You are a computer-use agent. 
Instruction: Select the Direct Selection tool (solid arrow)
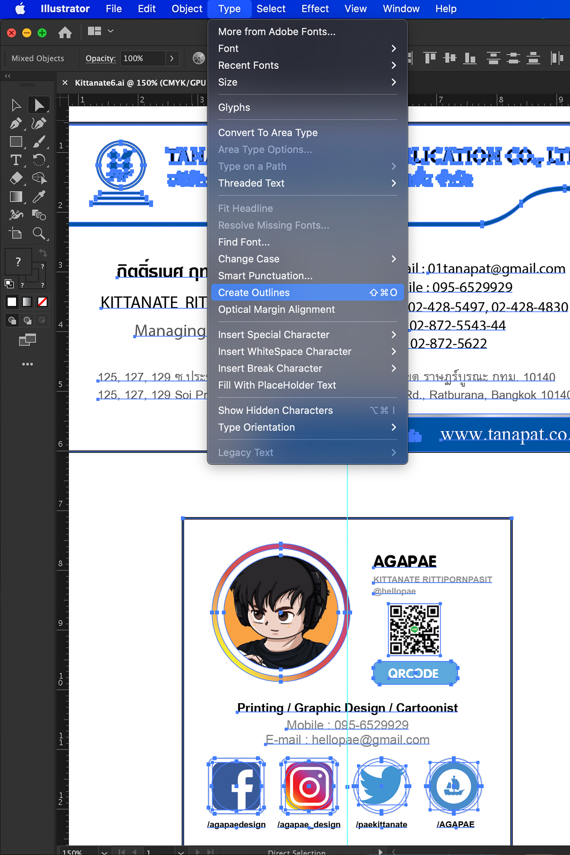[39, 105]
